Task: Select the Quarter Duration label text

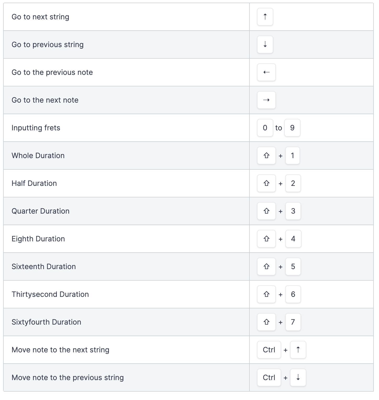Action: pyautogui.click(x=41, y=211)
